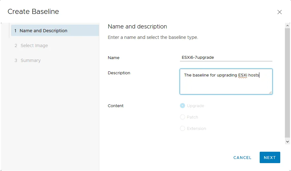The image size is (291, 171).
Task: Click the scrollbar down arrow
Action: pos(288,142)
